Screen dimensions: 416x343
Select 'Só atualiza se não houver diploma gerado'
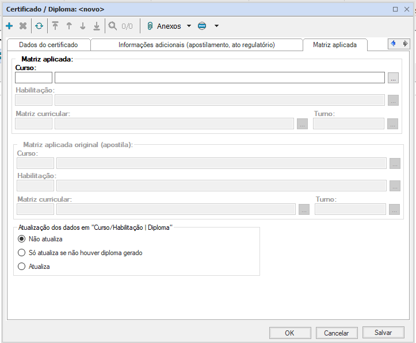point(22,253)
